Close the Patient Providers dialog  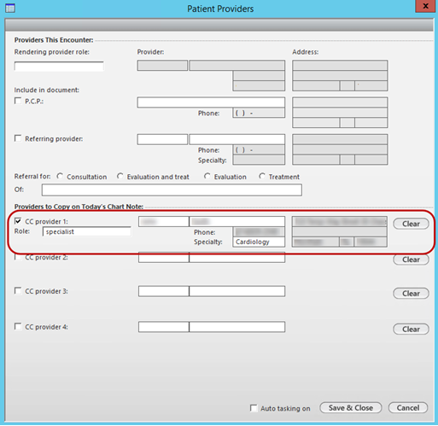click(x=426, y=6)
